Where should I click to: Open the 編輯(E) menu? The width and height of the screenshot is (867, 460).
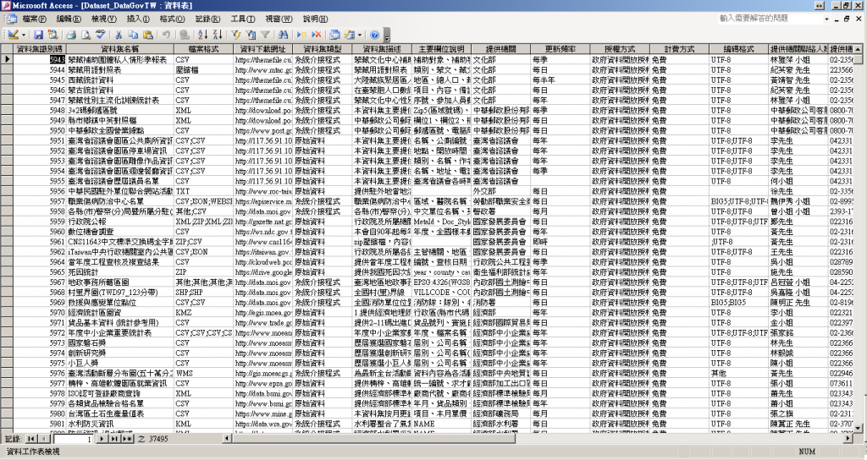coord(69,19)
